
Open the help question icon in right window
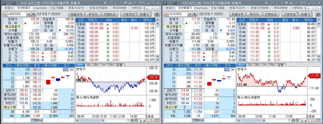point(287,3)
